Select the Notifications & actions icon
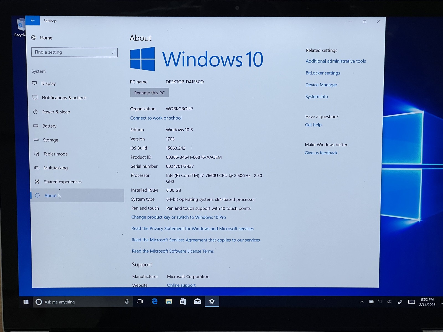Image resolution: width=443 pixels, height=332 pixels. tap(35, 97)
